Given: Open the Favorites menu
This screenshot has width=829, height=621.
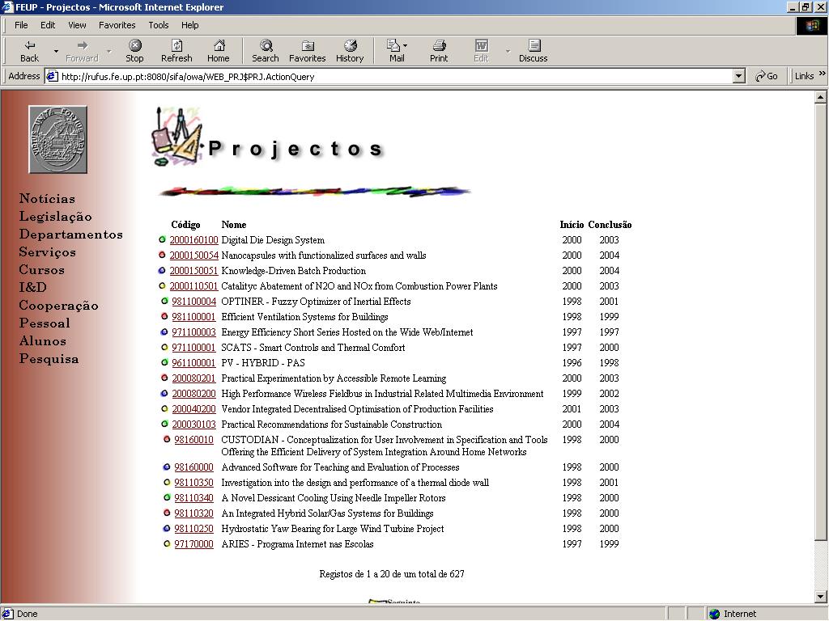Looking at the screenshot, I should [117, 25].
